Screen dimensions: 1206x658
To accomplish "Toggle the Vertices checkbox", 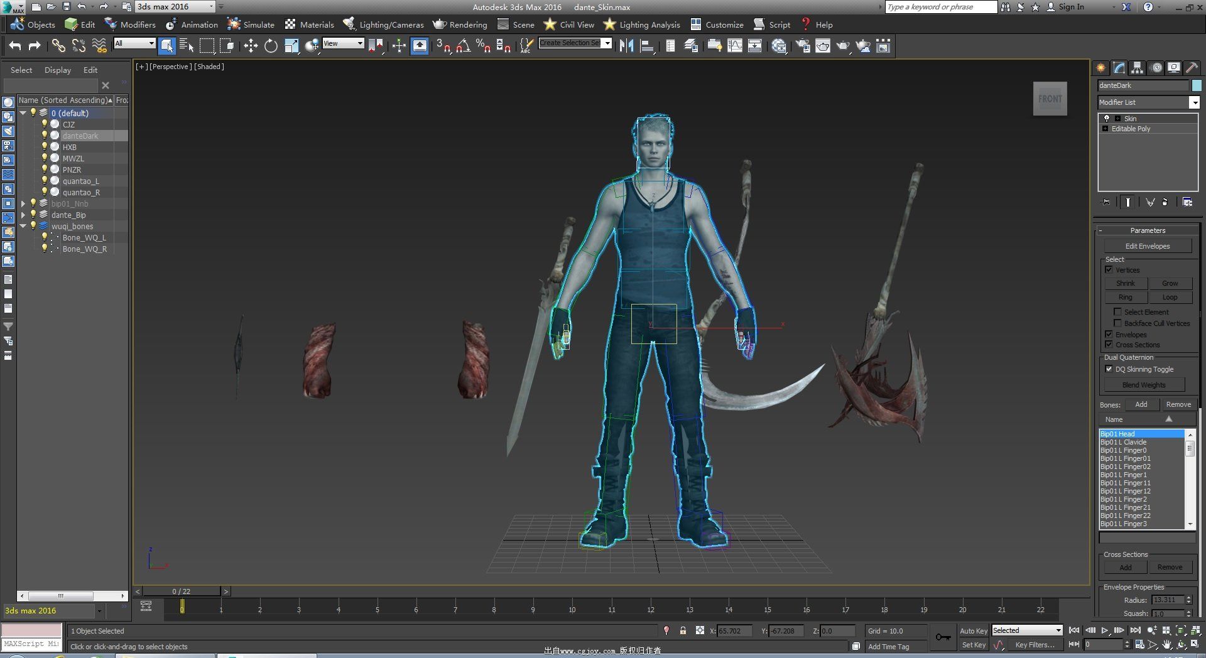I will (1109, 269).
